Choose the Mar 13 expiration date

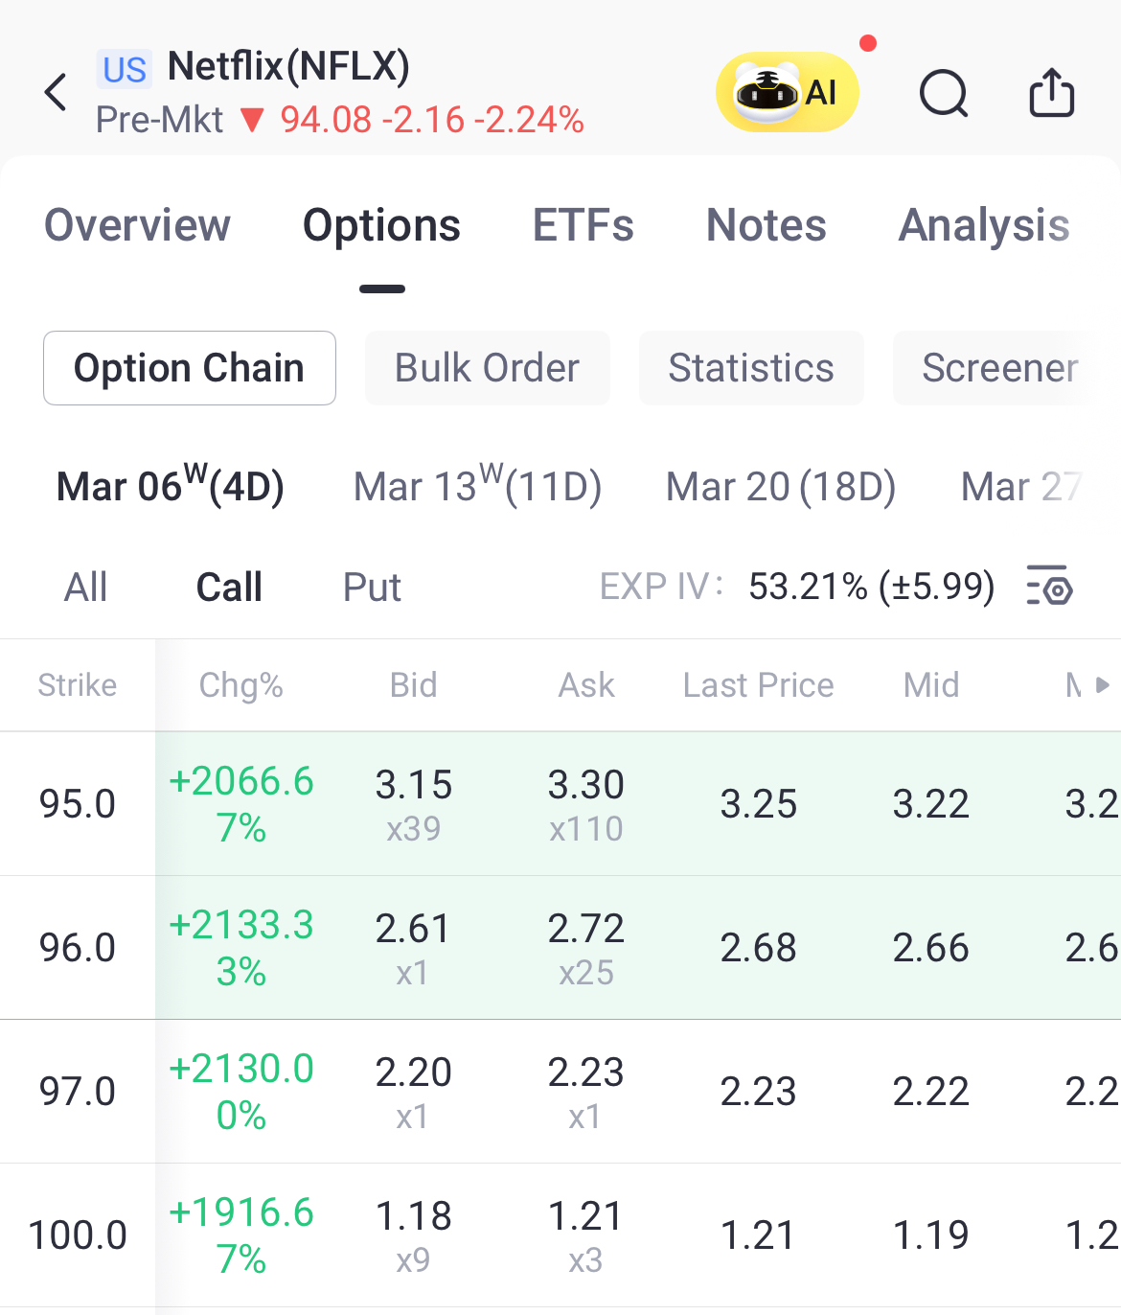click(x=477, y=486)
